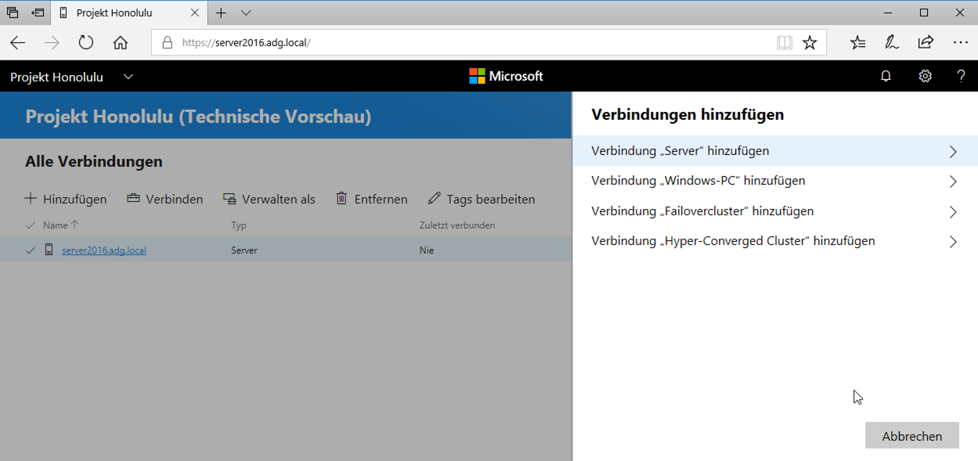Click the help question mark icon
Screen dimensions: 978x461
click(x=961, y=76)
